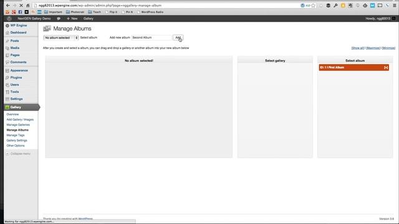
Task: Open Settings in the sidebar
Action: pos(16,99)
